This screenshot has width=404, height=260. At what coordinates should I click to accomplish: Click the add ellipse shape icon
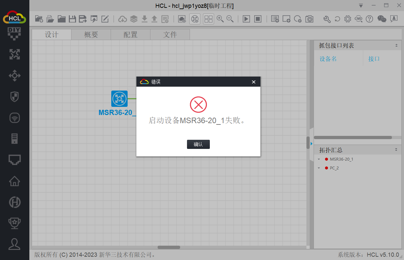[298, 19]
